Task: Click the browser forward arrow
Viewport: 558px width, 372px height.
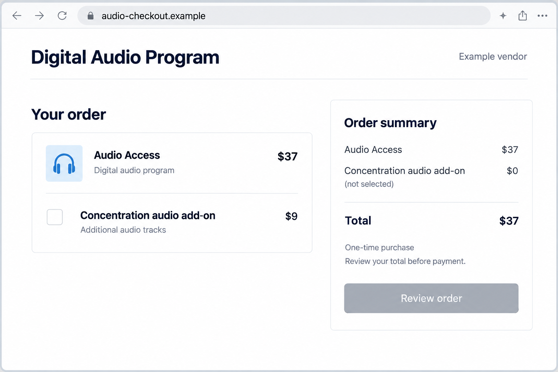Action: pyautogui.click(x=40, y=16)
